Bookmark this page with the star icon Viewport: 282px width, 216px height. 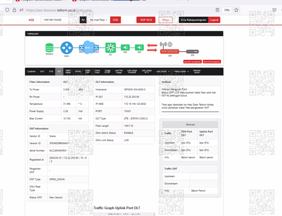(x=236, y=10)
